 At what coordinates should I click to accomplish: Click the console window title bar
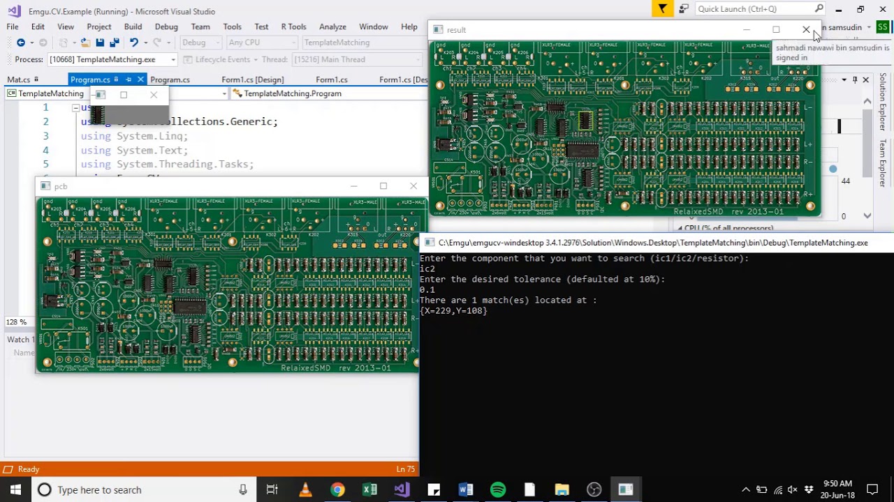(x=657, y=243)
